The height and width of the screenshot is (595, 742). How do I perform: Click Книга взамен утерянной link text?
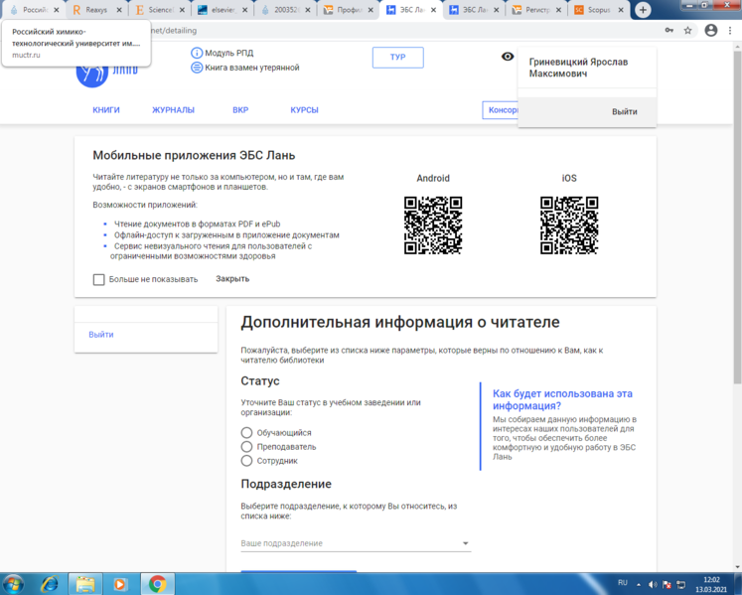click(252, 68)
